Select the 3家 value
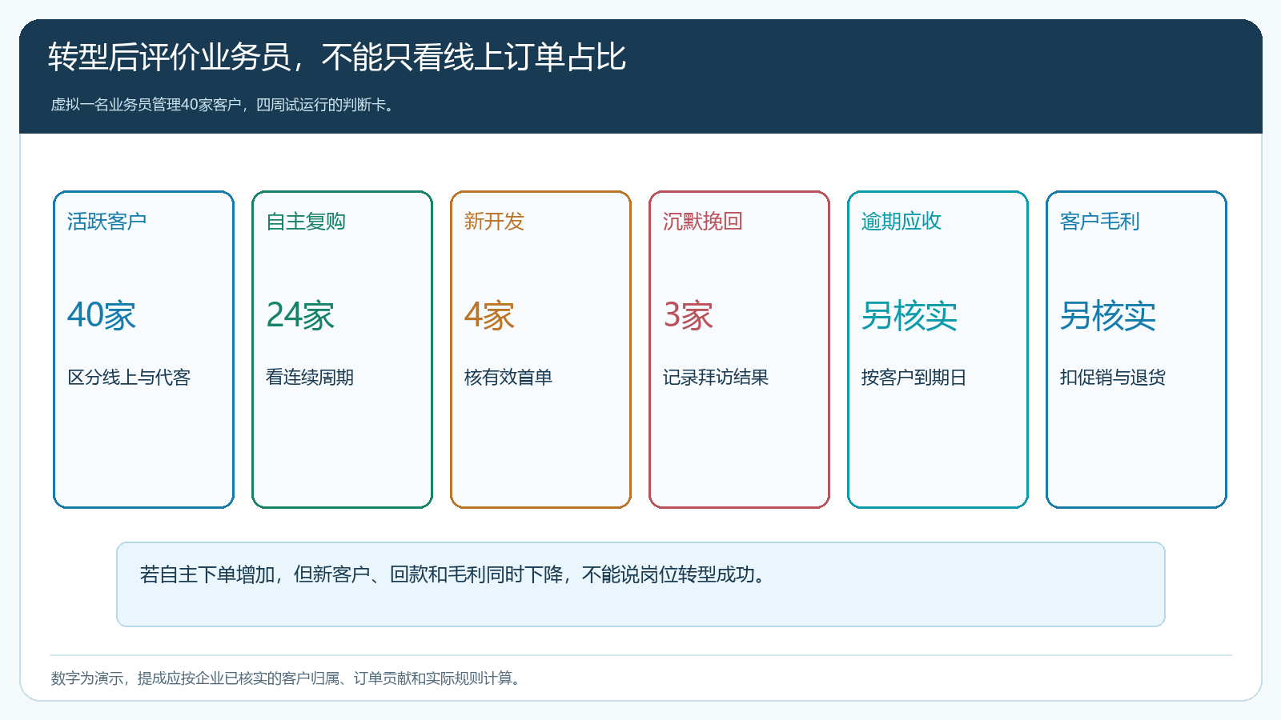Viewport: 1281px width, 720px height. coord(688,315)
